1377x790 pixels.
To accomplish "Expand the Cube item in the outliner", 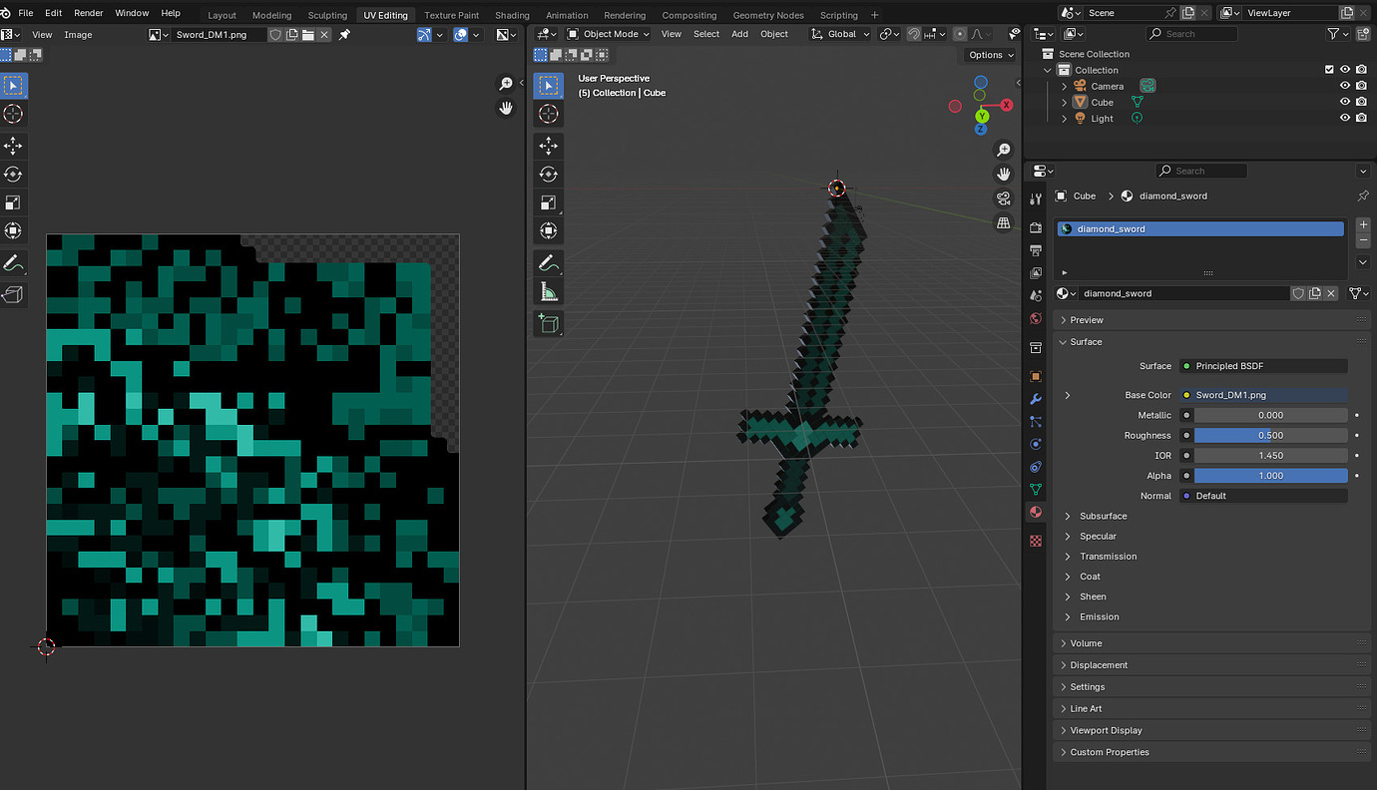I will coord(1064,101).
